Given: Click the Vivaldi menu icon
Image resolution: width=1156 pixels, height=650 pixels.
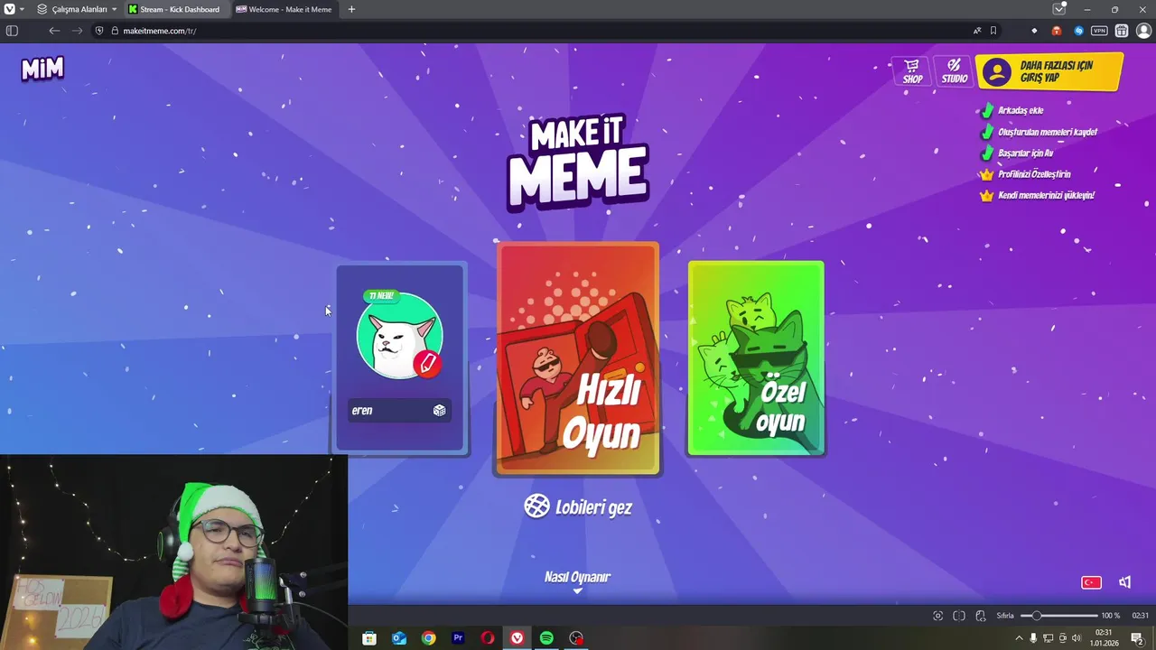Looking at the screenshot, I should click(x=8, y=9).
